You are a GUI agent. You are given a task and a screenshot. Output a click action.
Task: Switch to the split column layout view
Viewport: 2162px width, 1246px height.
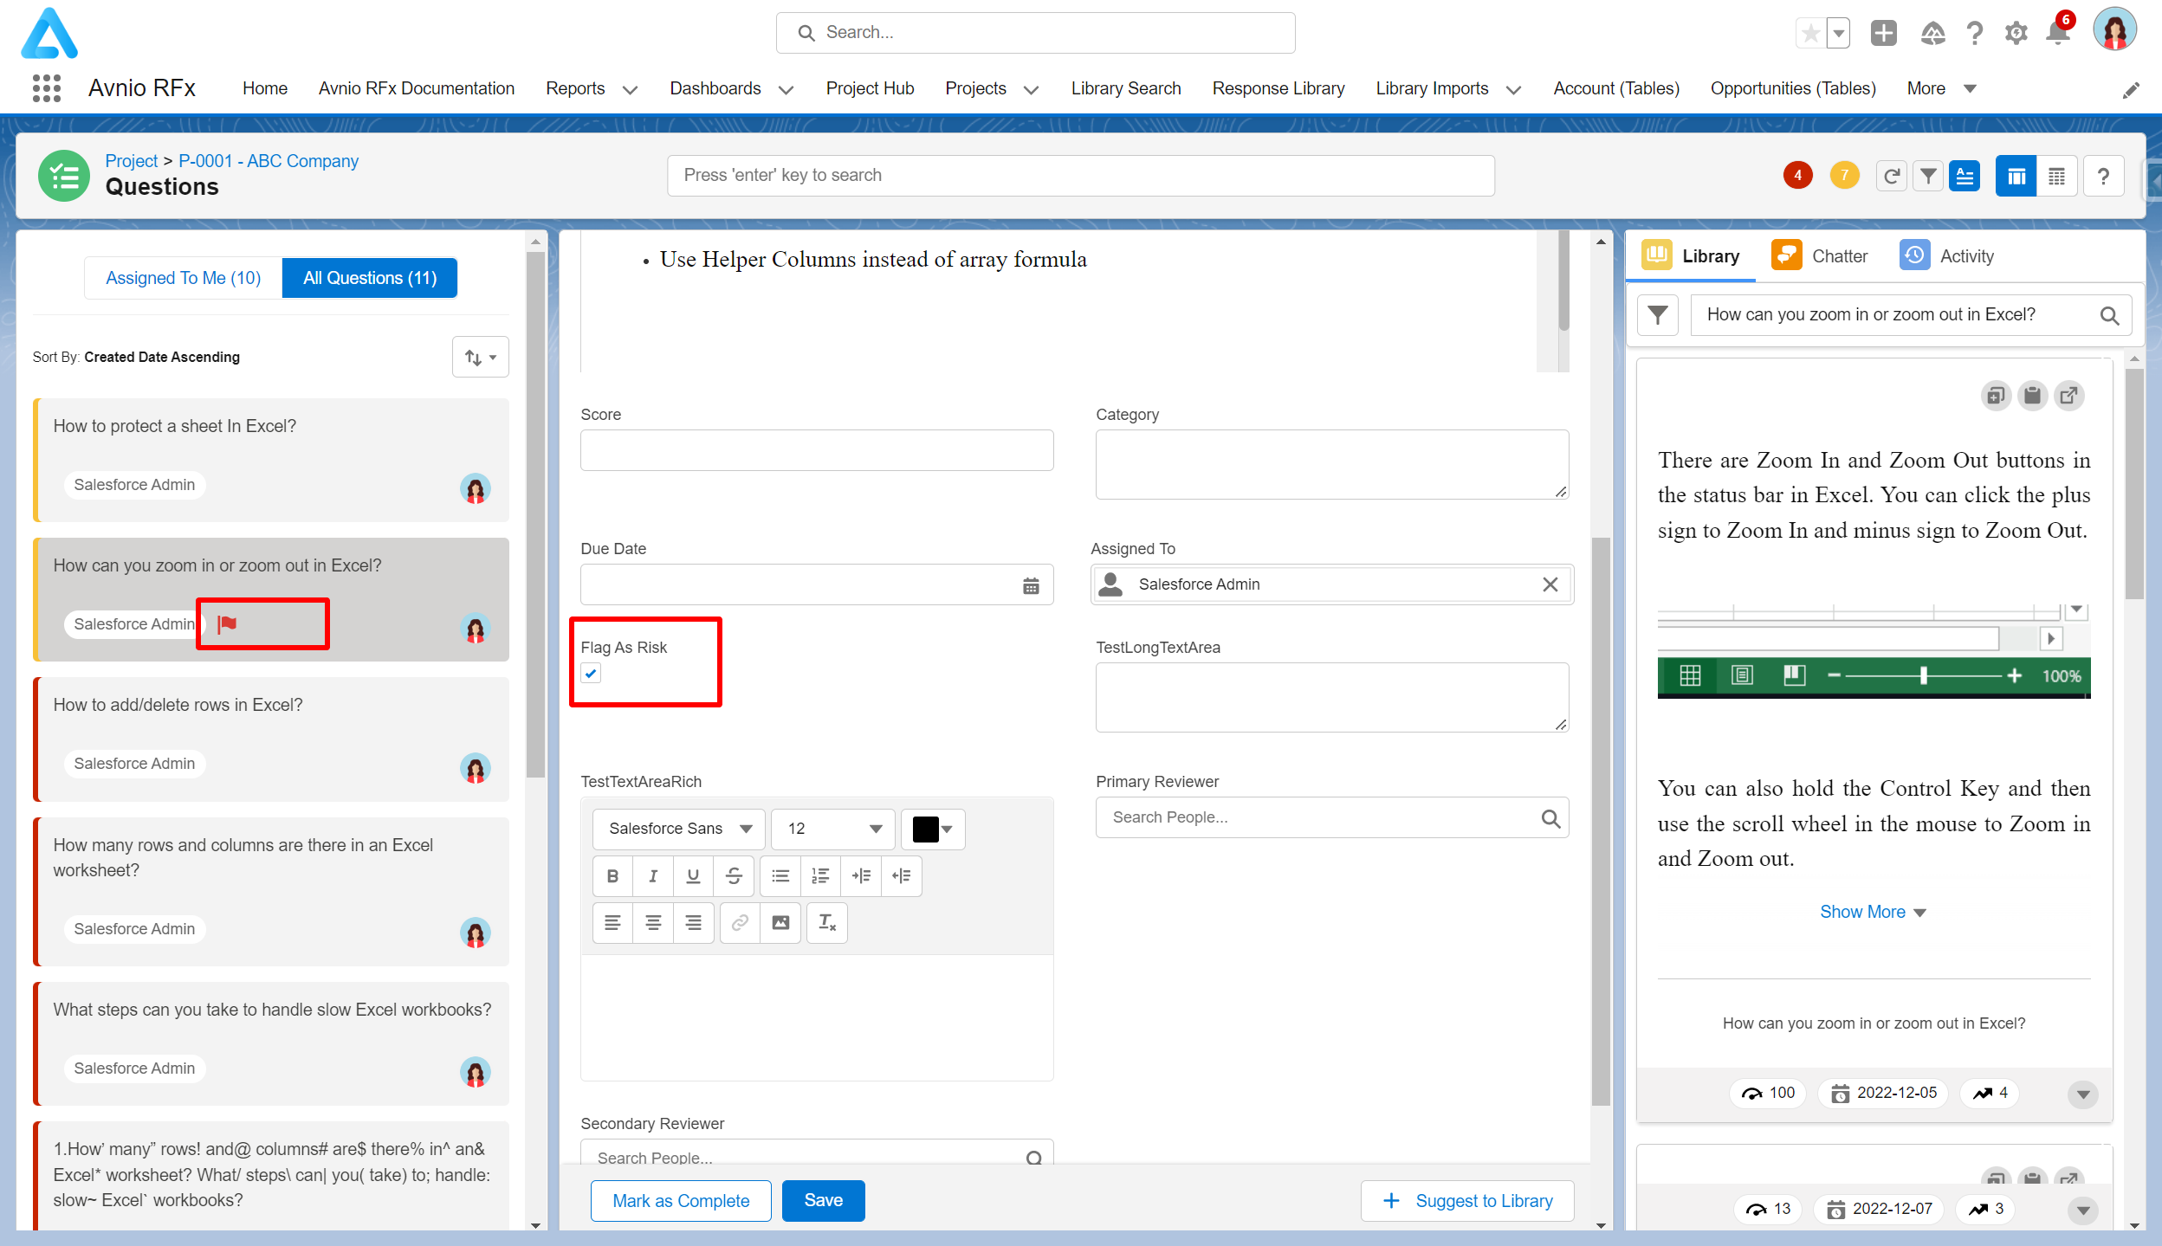(x=2016, y=177)
